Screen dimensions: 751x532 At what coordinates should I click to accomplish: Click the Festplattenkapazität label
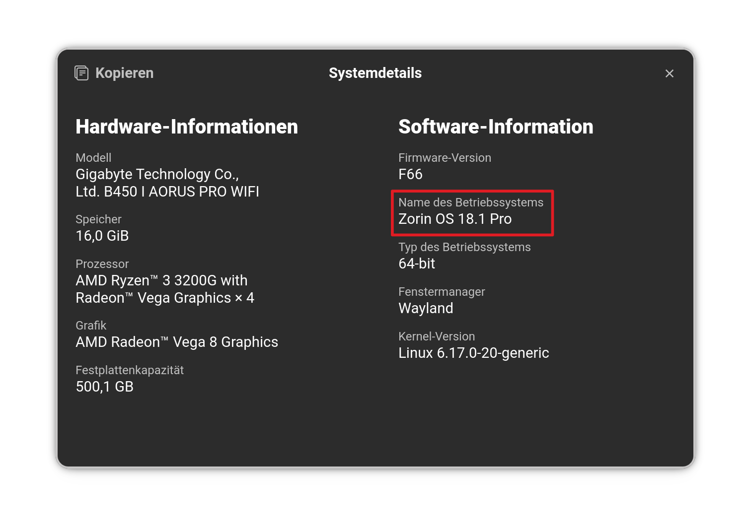point(130,370)
